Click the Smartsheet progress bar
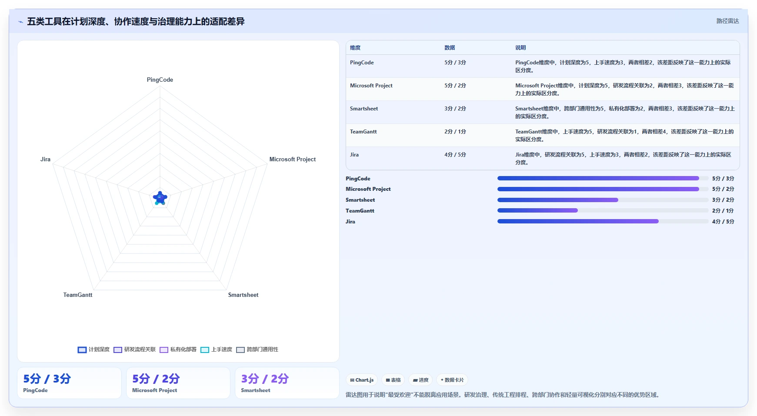This screenshot has height=416, width=757. coord(603,200)
